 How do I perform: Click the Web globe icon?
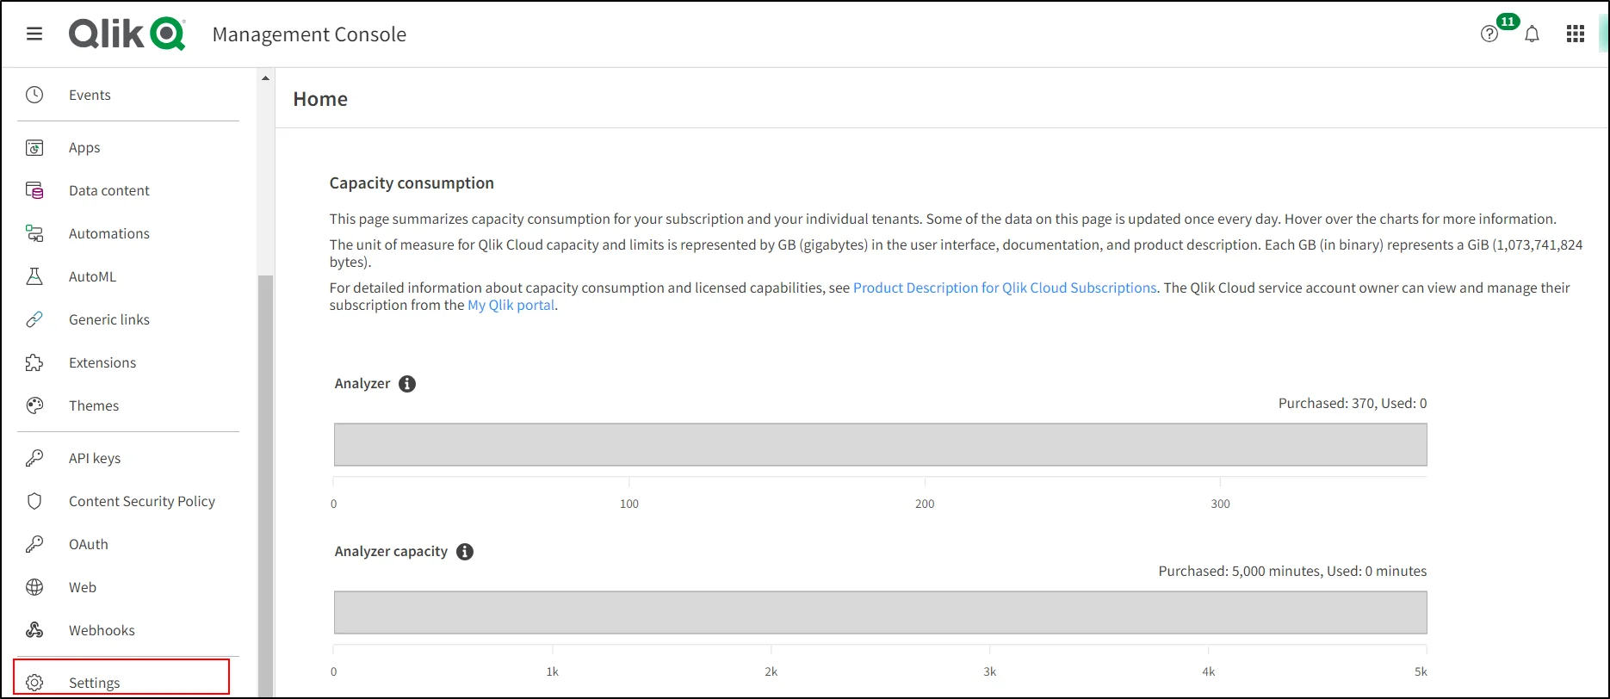(34, 587)
